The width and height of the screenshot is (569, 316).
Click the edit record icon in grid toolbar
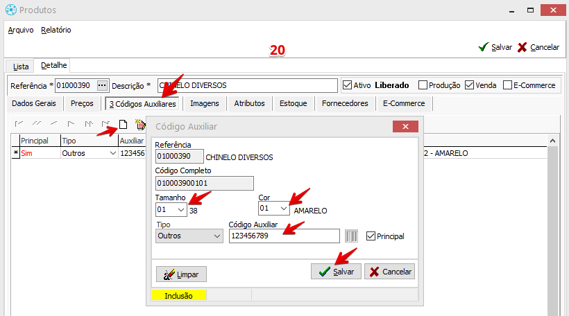pos(140,125)
